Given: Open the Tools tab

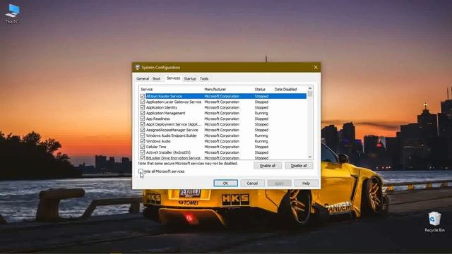Looking at the screenshot, I should [204, 78].
